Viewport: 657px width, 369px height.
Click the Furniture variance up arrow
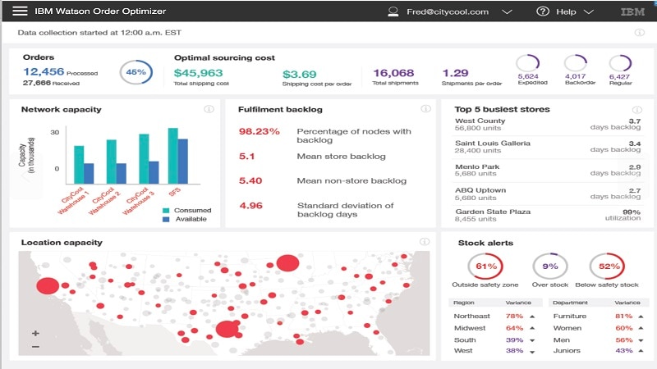click(641, 317)
